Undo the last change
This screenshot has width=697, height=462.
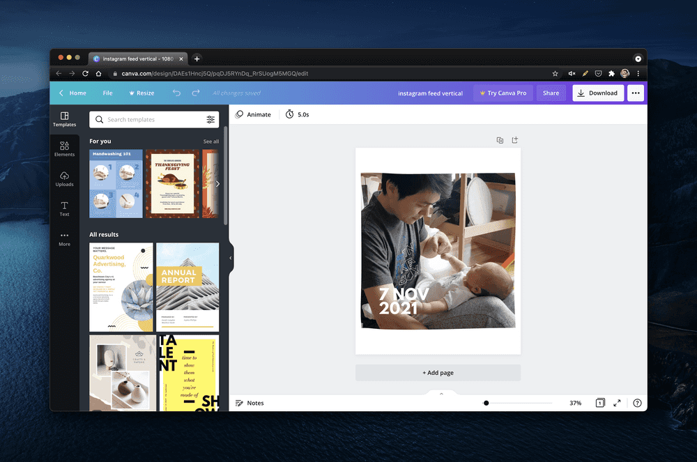pos(176,93)
